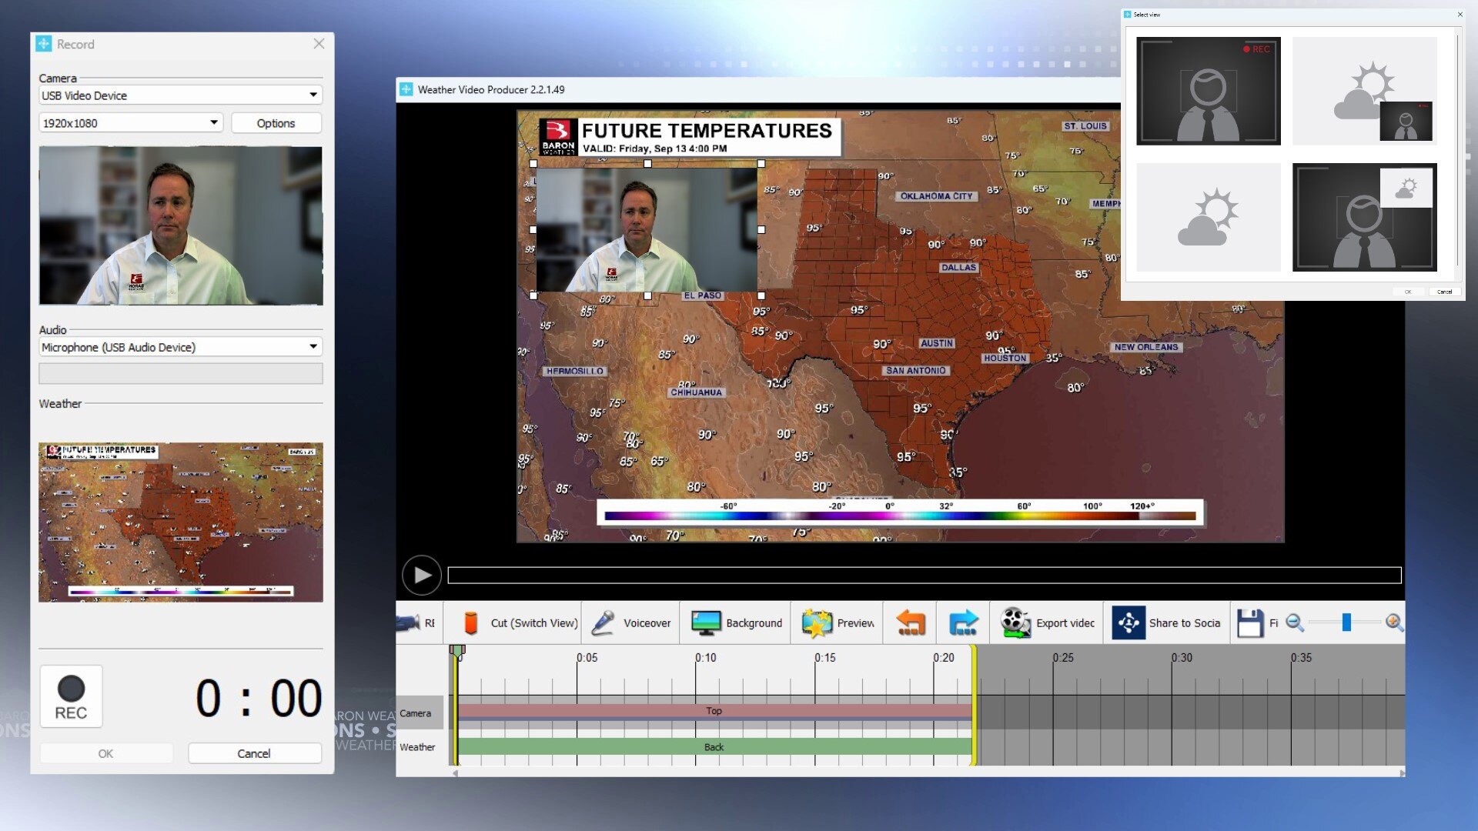Viewport: 1478px width, 831px height.
Task: Click the FUTURE TEMPERATURES title banner
Action: pos(689,137)
